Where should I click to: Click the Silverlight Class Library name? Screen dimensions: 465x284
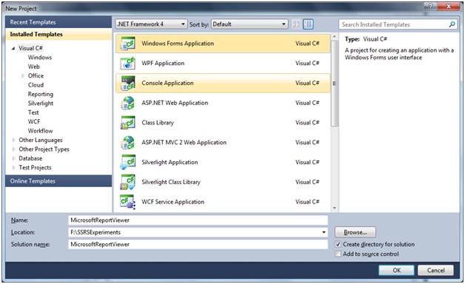171,183
